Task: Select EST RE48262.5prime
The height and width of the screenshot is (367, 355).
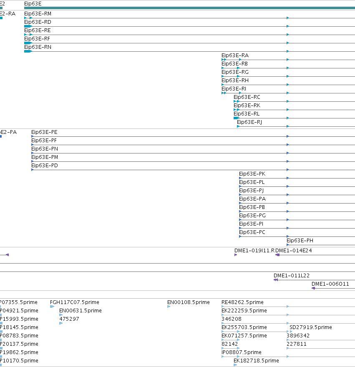Action: pos(242,302)
